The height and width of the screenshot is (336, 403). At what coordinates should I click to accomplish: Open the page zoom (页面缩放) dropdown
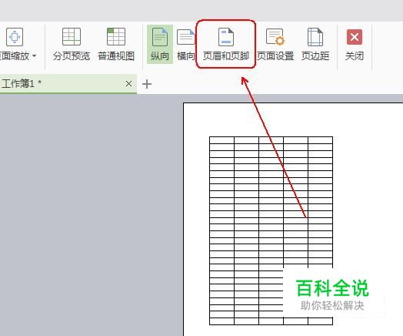point(34,55)
